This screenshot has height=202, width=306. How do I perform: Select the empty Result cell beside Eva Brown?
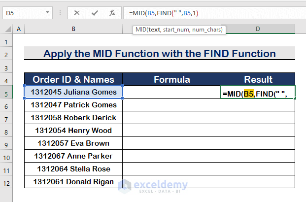pyautogui.click(x=258, y=143)
